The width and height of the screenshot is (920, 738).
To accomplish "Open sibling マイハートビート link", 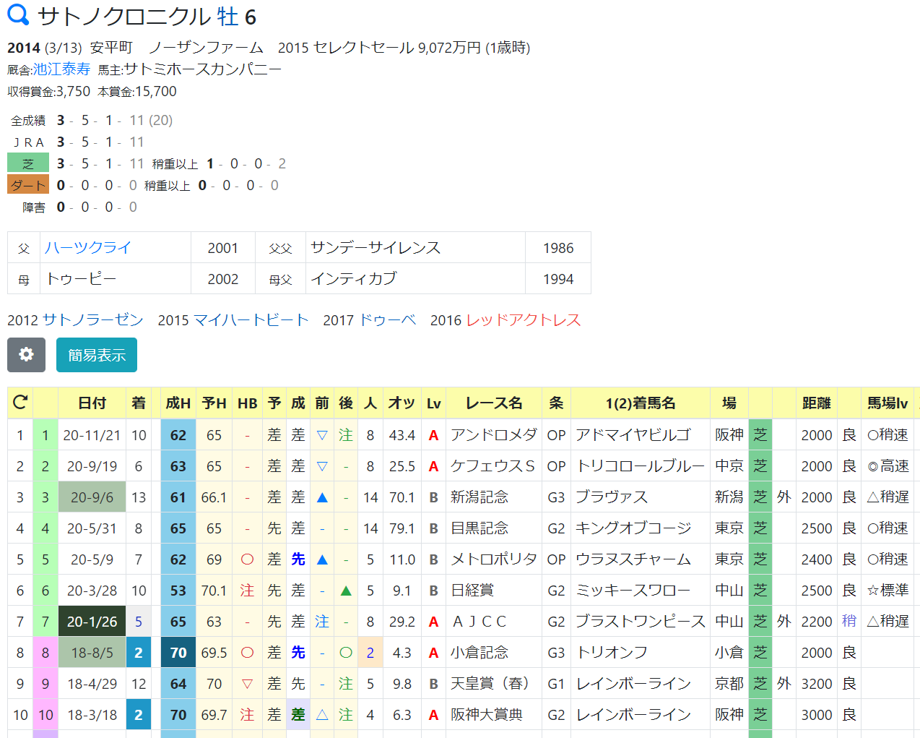I will [x=251, y=320].
